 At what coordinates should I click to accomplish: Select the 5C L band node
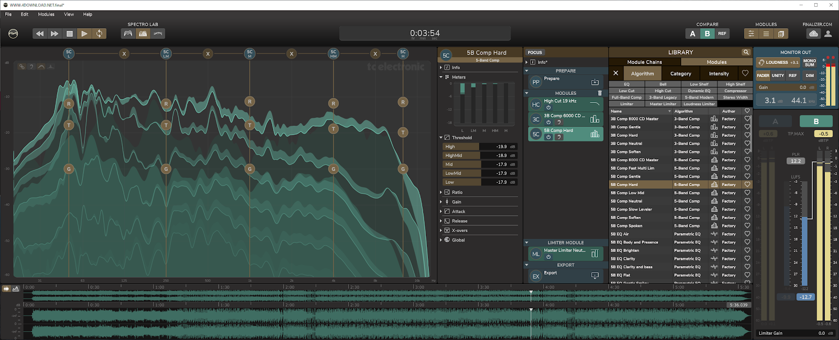(x=69, y=53)
